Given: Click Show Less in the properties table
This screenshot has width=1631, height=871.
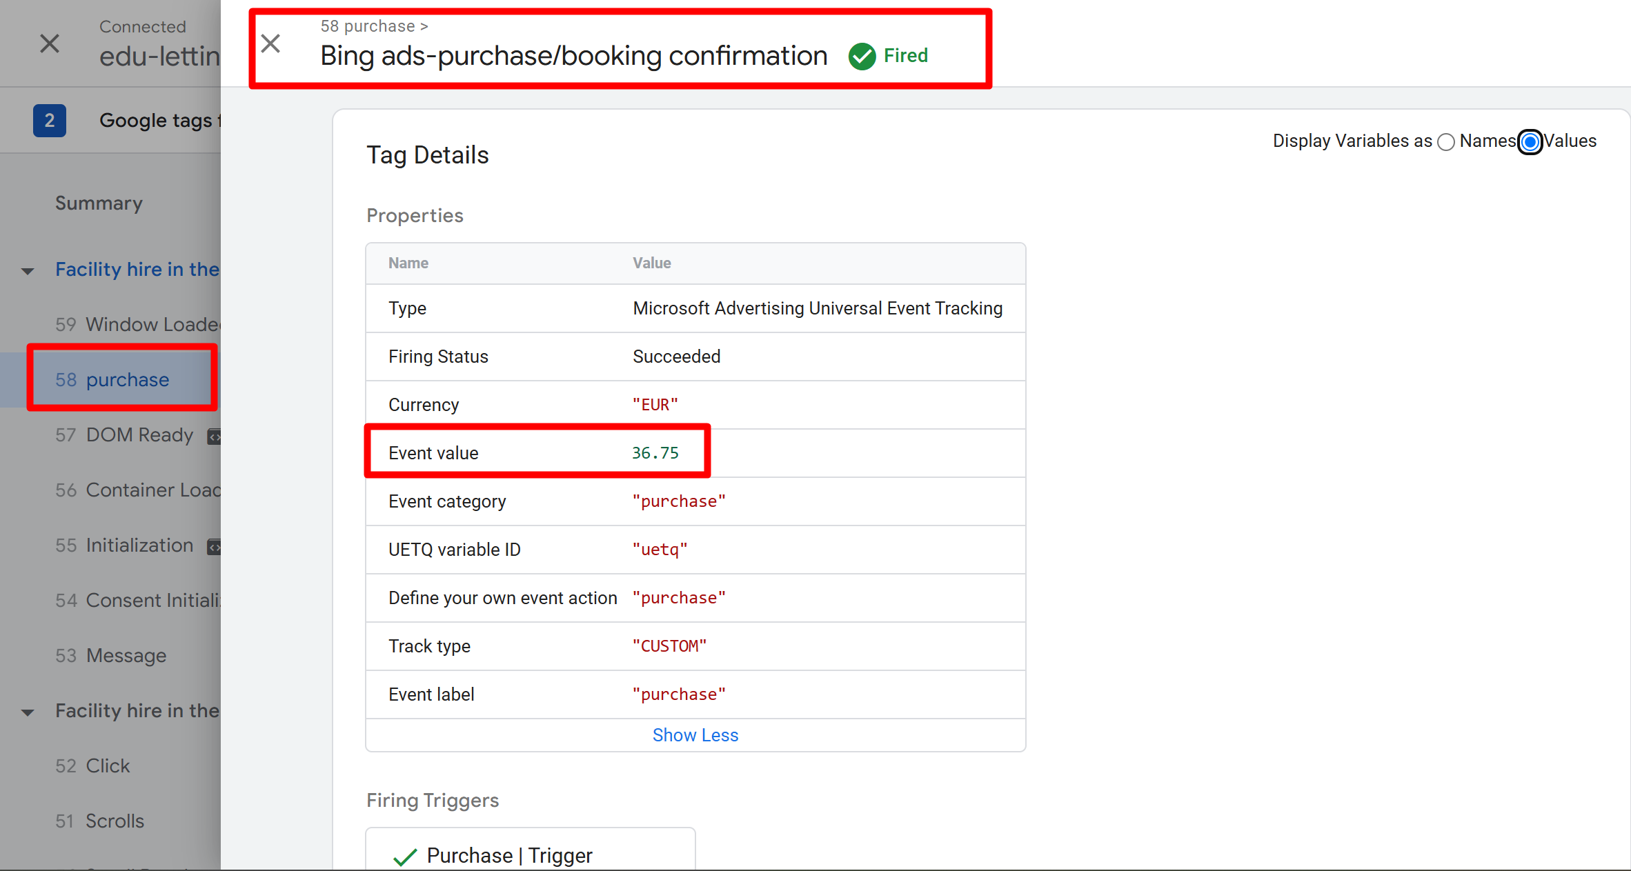Looking at the screenshot, I should pyautogui.click(x=695, y=735).
